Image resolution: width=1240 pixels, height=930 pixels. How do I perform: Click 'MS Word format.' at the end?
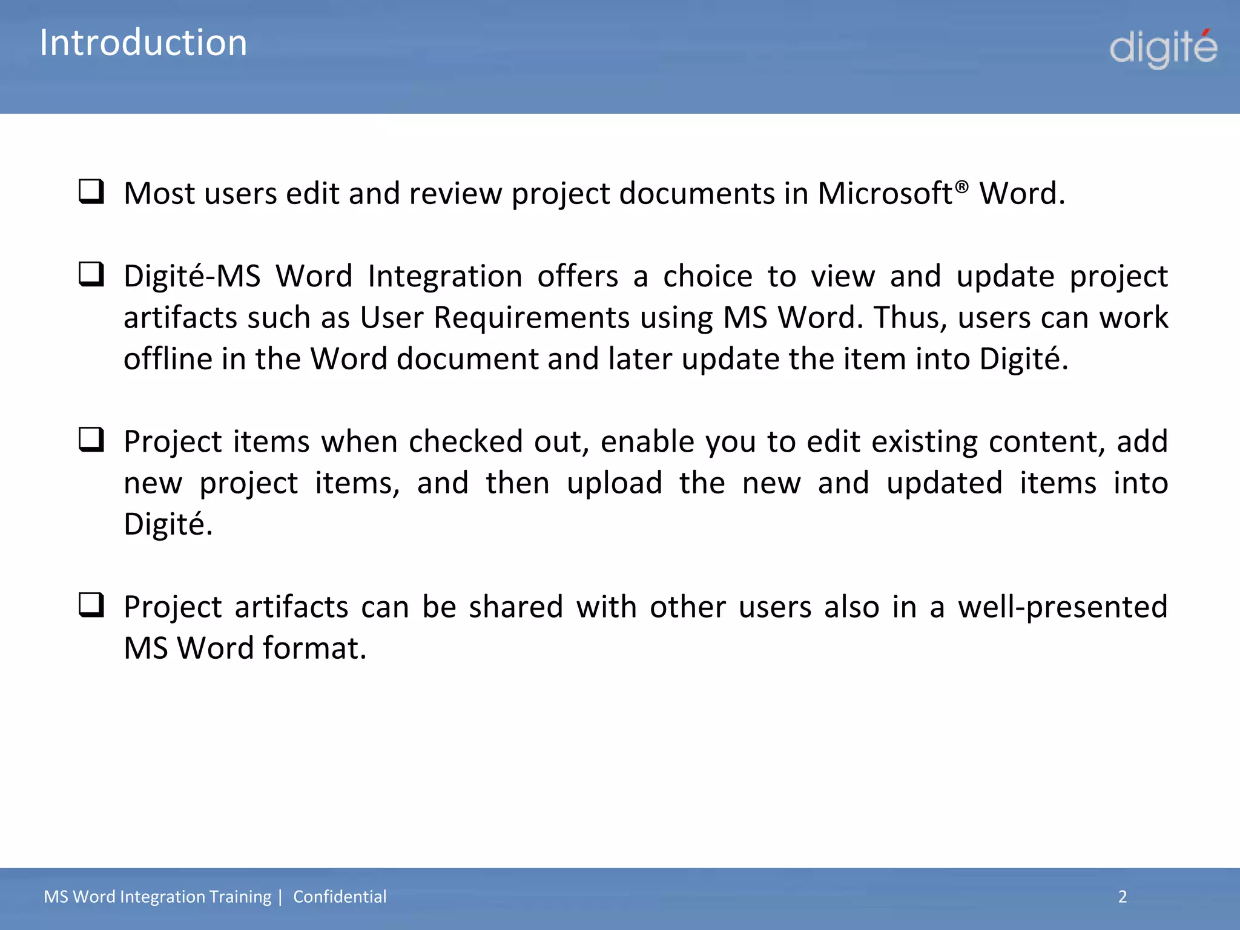[245, 648]
